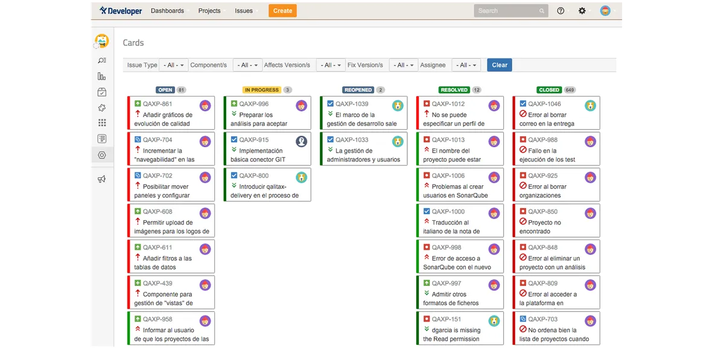Click priority arrow on QAXP-704 card
724x354 pixels.
(138, 150)
